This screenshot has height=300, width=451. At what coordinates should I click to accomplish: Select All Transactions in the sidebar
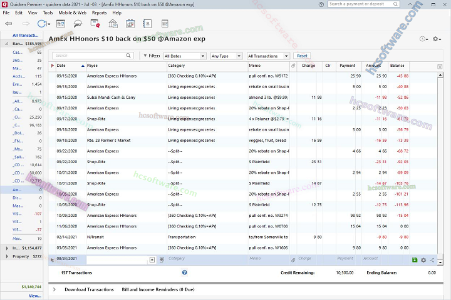25,35
